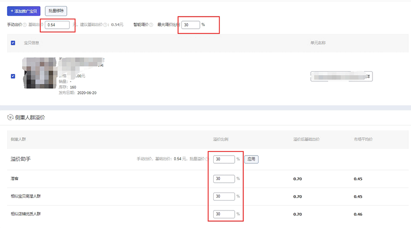The image size is (411, 228).
Task: Toggle the checkbox beside the product row
Action: (13, 76)
